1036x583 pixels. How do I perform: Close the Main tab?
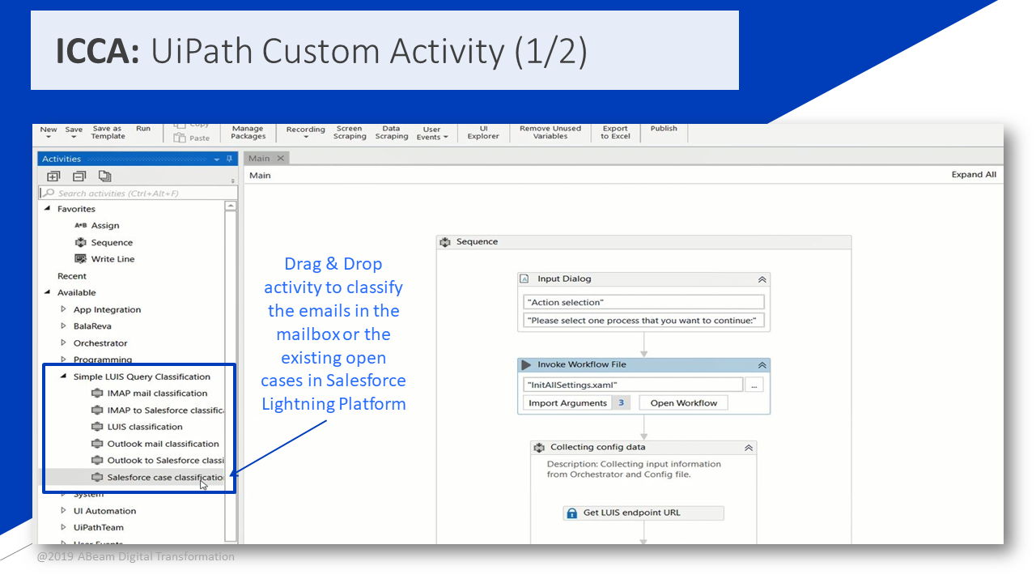pos(281,159)
